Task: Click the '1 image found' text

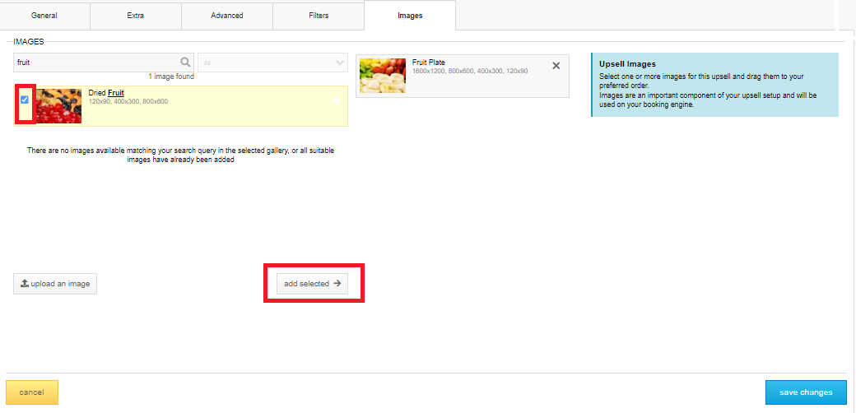Action: click(171, 77)
